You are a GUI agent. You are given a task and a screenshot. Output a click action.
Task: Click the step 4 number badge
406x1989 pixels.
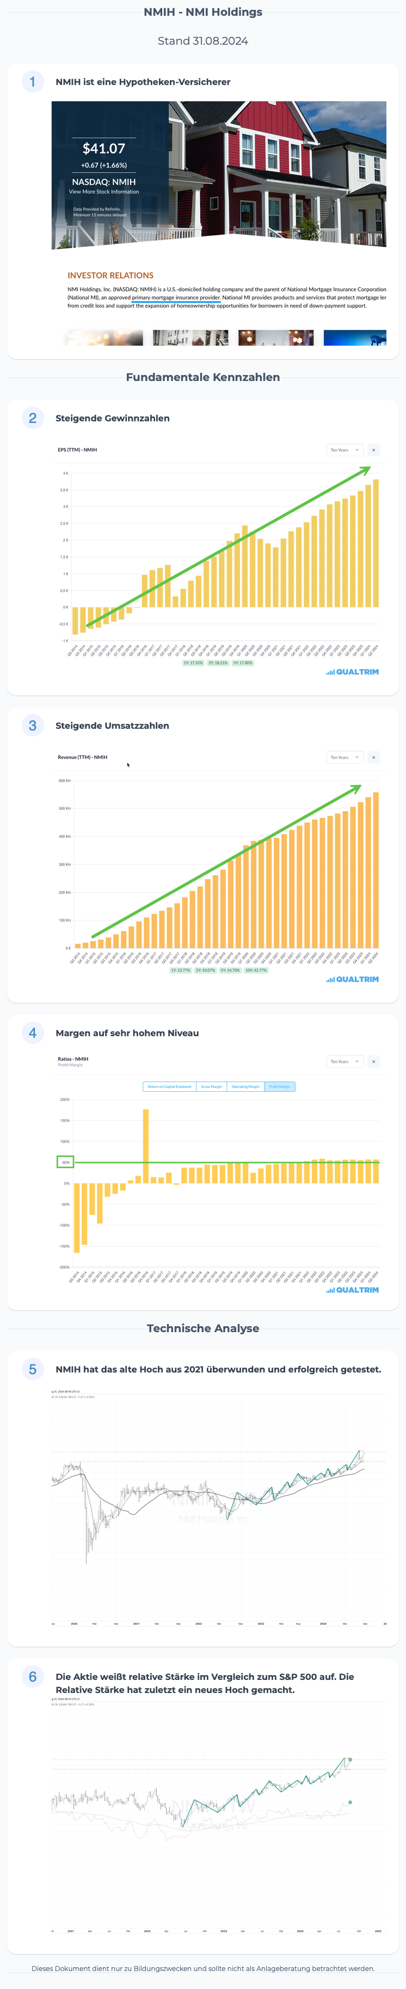(x=32, y=1033)
